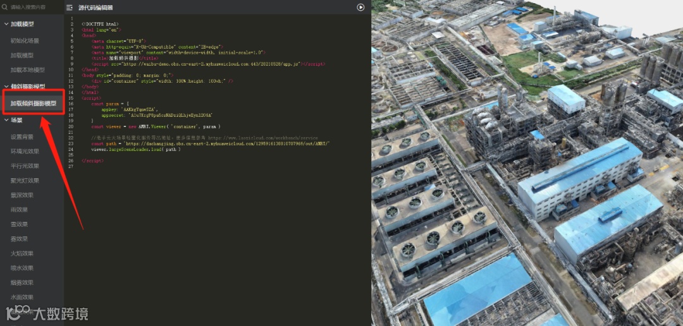Click the script src app.js code line

[208, 64]
